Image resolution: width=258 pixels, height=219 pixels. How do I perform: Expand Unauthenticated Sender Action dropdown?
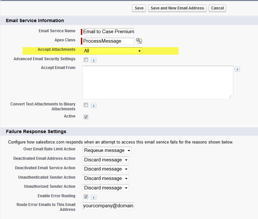pos(106,178)
